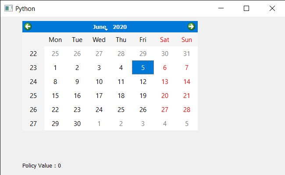Viewport: 285px width, 175px height.
Task: Select the highlighted date June 5
Action: [143, 67]
